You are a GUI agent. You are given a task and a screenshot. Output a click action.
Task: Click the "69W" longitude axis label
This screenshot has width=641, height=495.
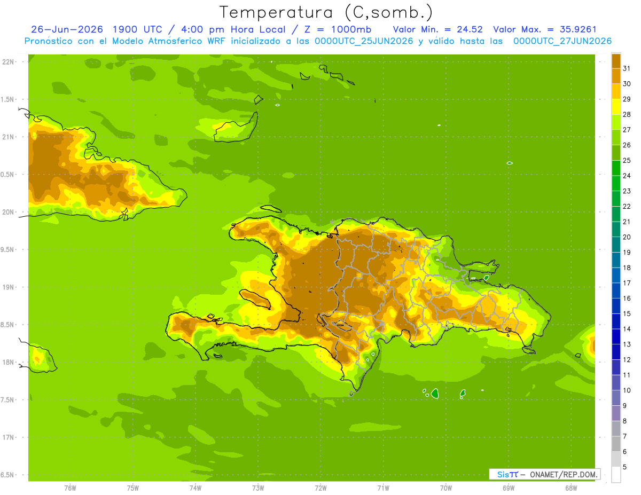click(509, 488)
